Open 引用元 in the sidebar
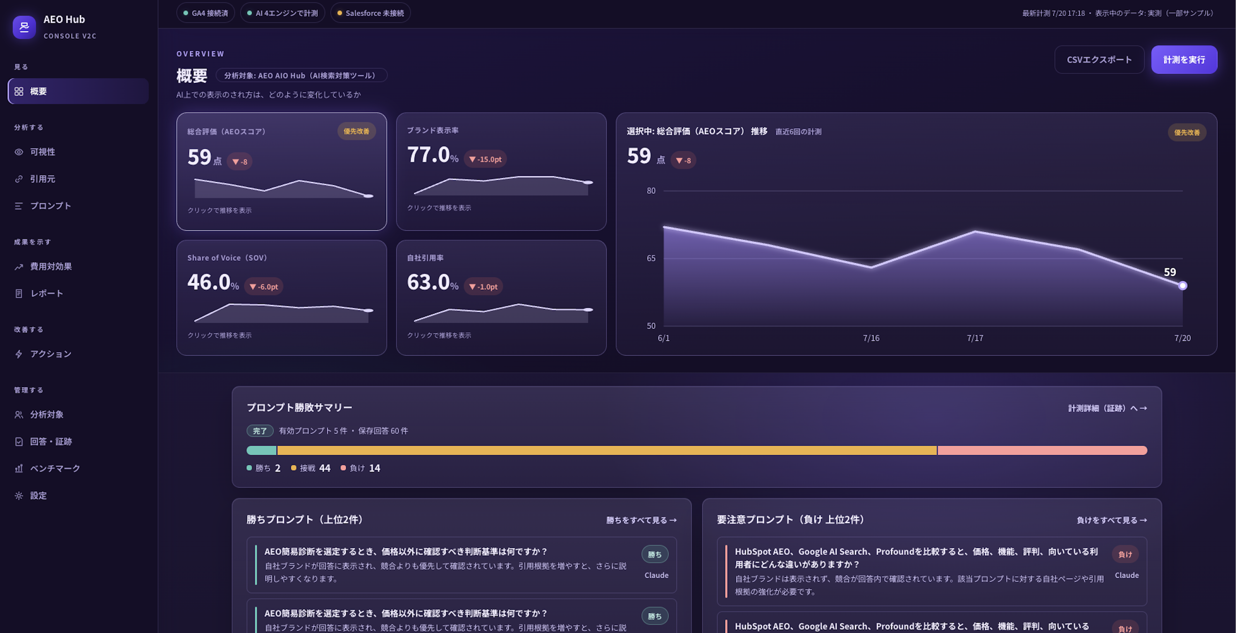 click(78, 179)
